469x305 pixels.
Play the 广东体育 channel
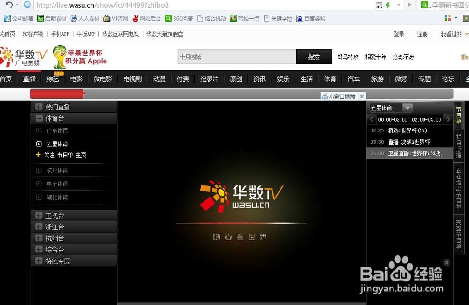coord(57,130)
